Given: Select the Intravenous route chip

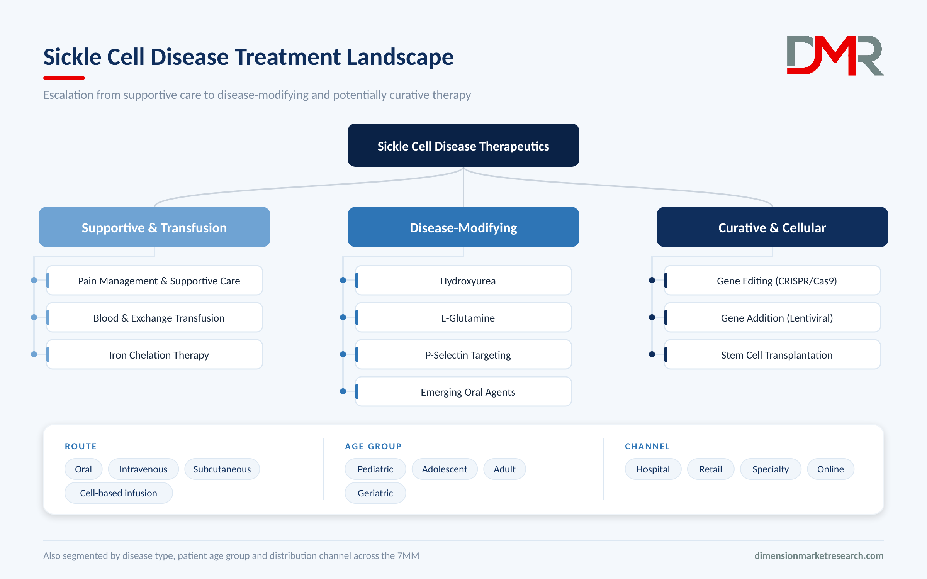Looking at the screenshot, I should coord(143,469).
